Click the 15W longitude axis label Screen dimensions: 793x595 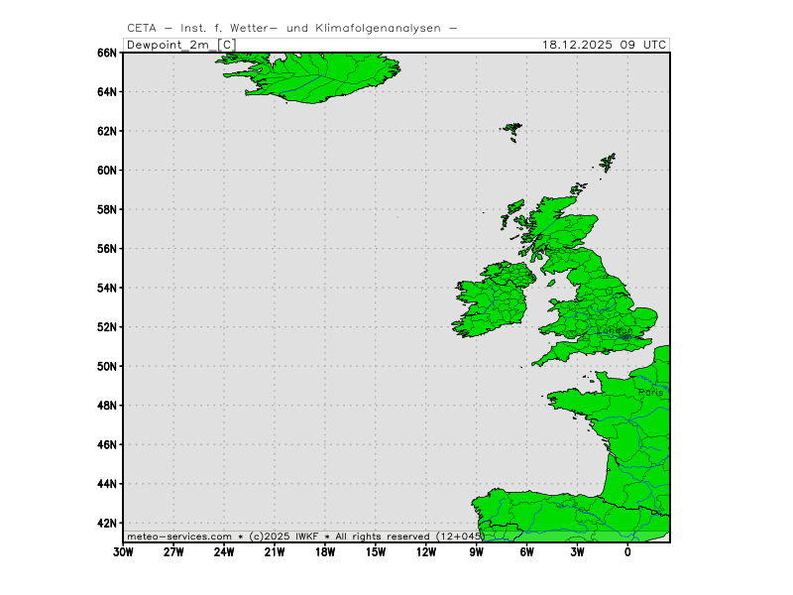tap(376, 552)
